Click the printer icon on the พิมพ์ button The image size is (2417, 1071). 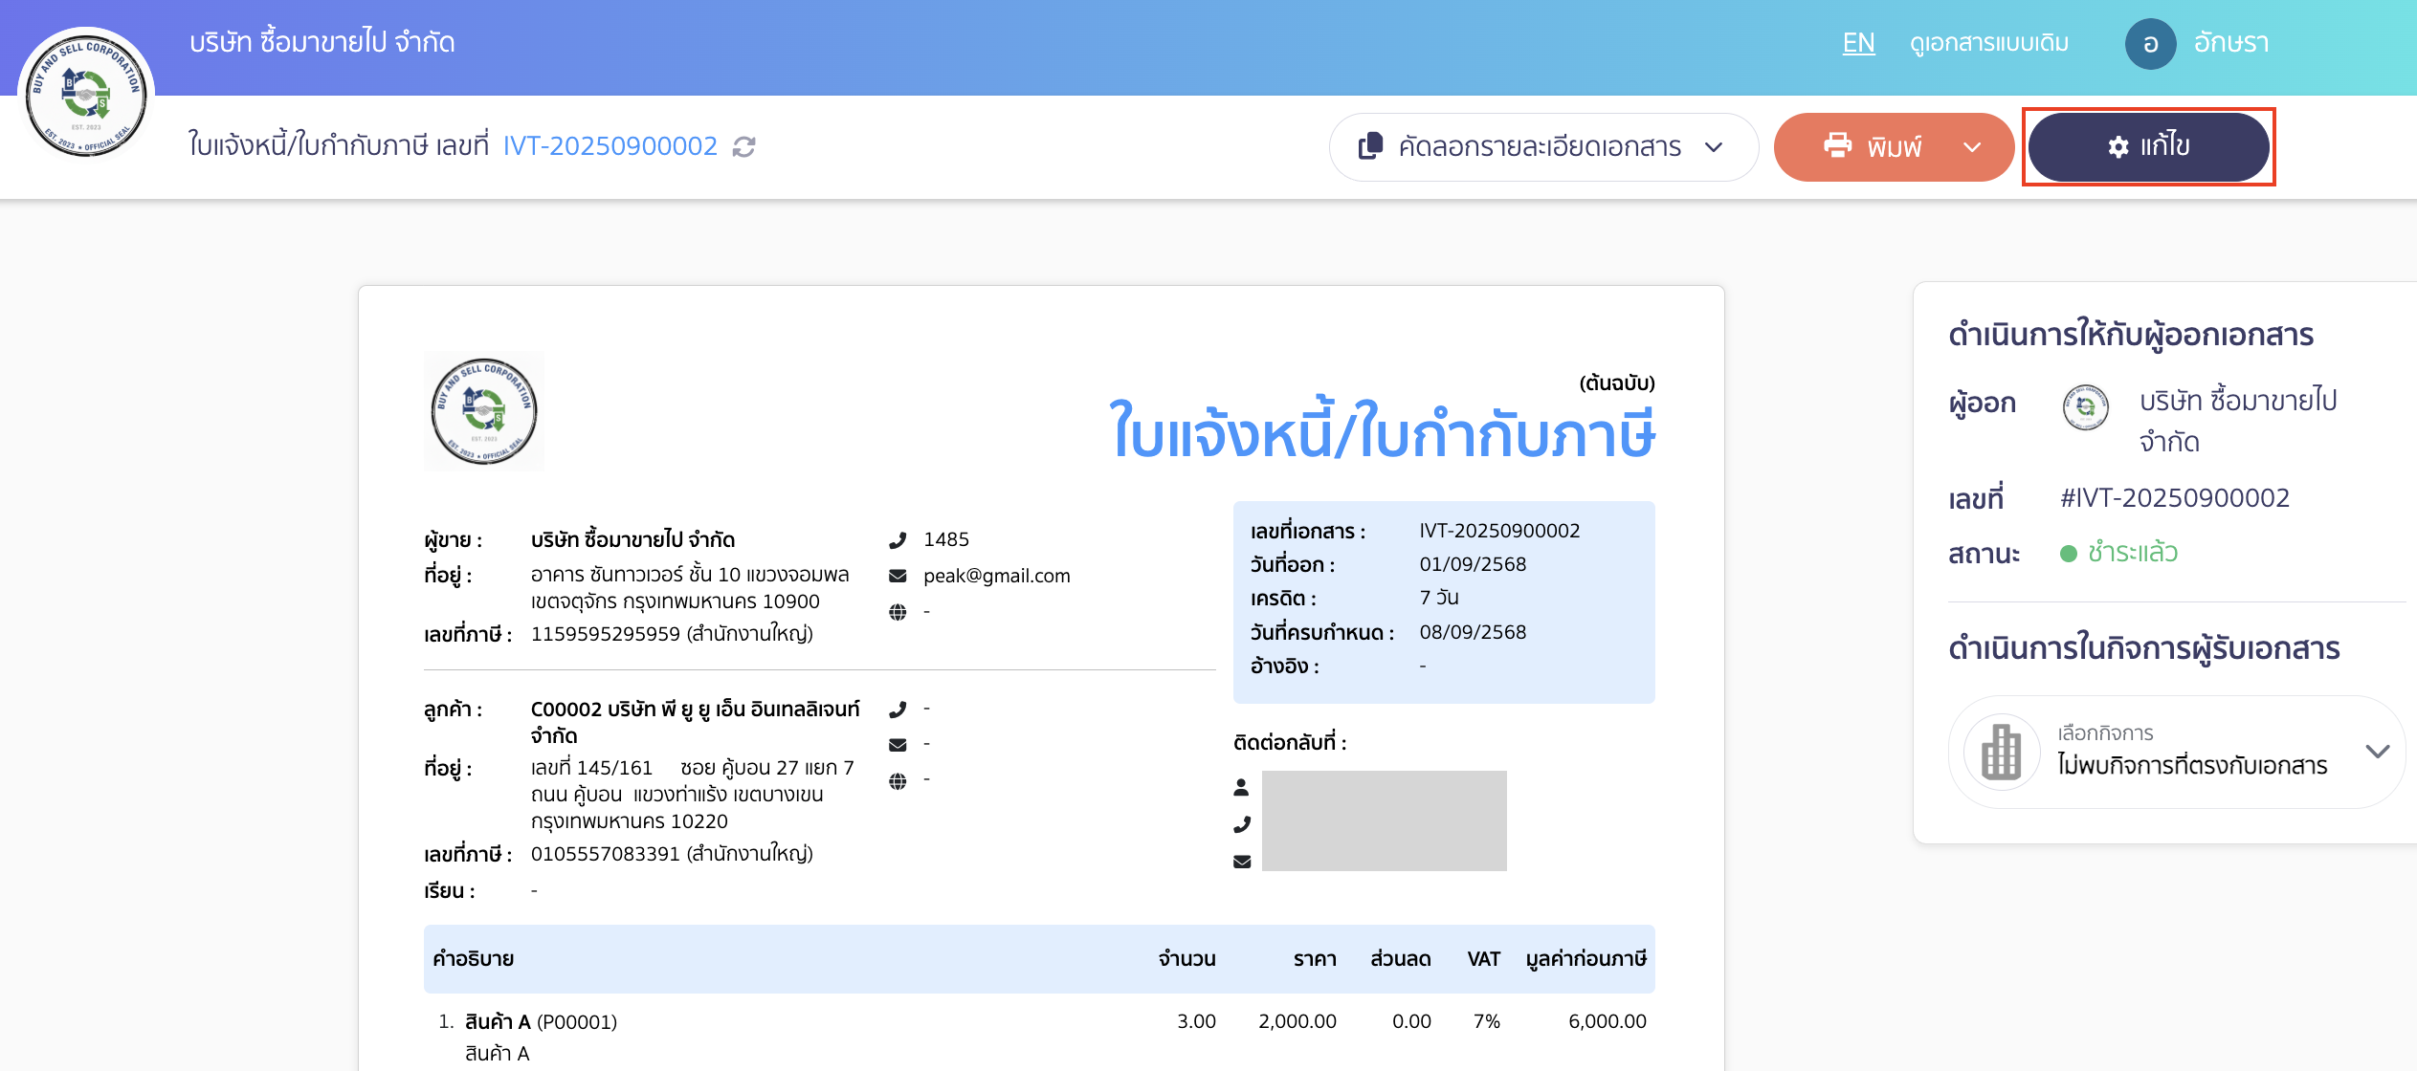(1838, 146)
